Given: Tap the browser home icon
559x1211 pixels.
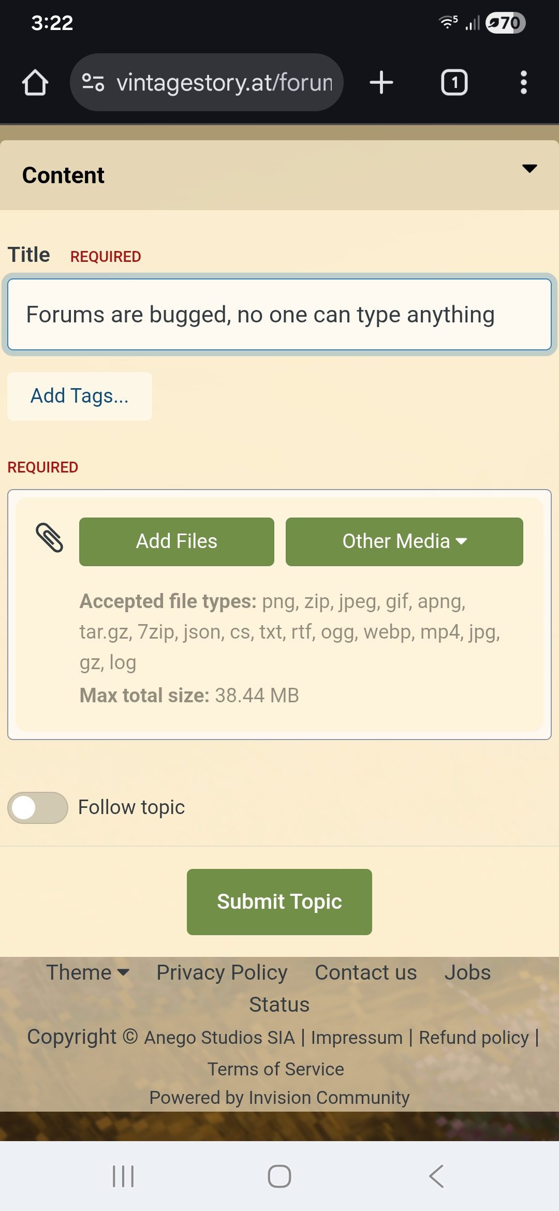Looking at the screenshot, I should (x=35, y=83).
